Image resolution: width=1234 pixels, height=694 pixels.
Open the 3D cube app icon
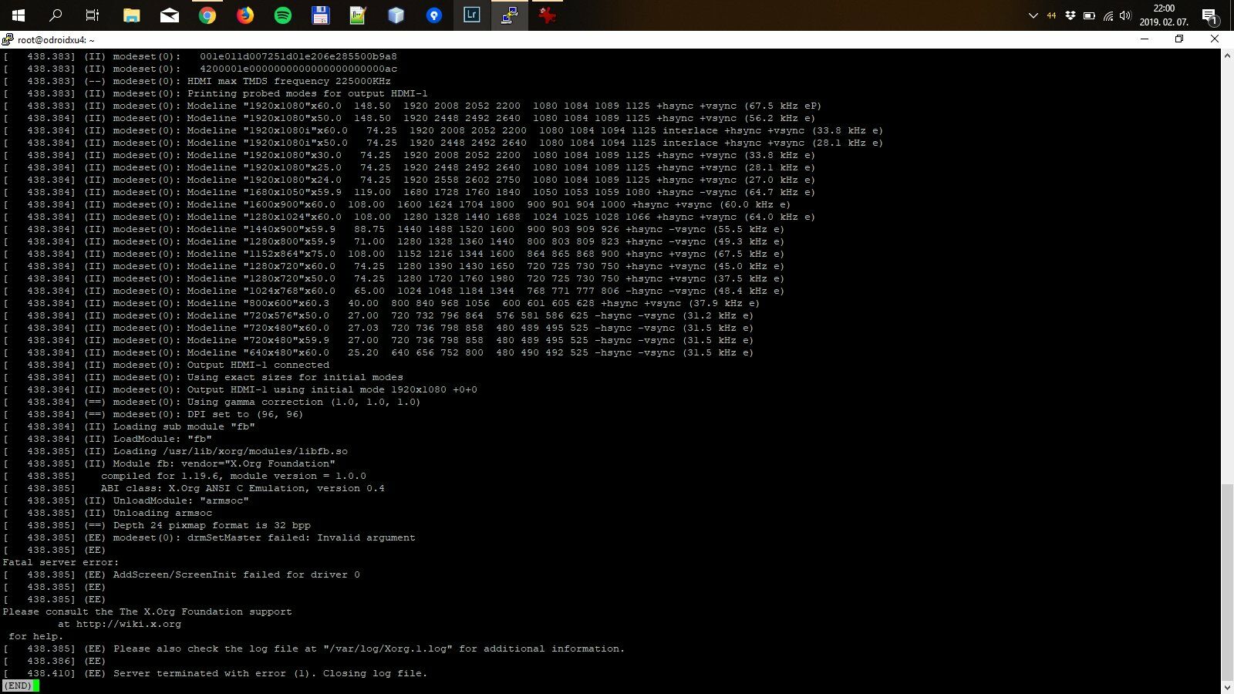tap(396, 15)
